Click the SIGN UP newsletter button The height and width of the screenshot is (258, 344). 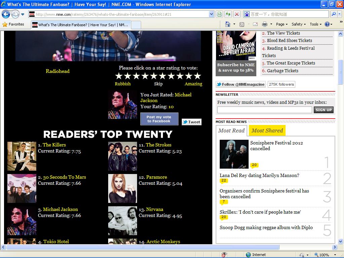pyautogui.click(x=324, y=110)
